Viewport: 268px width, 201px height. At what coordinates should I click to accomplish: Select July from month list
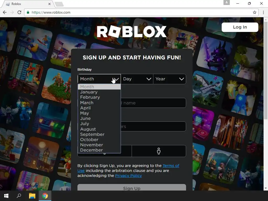(x=99, y=124)
